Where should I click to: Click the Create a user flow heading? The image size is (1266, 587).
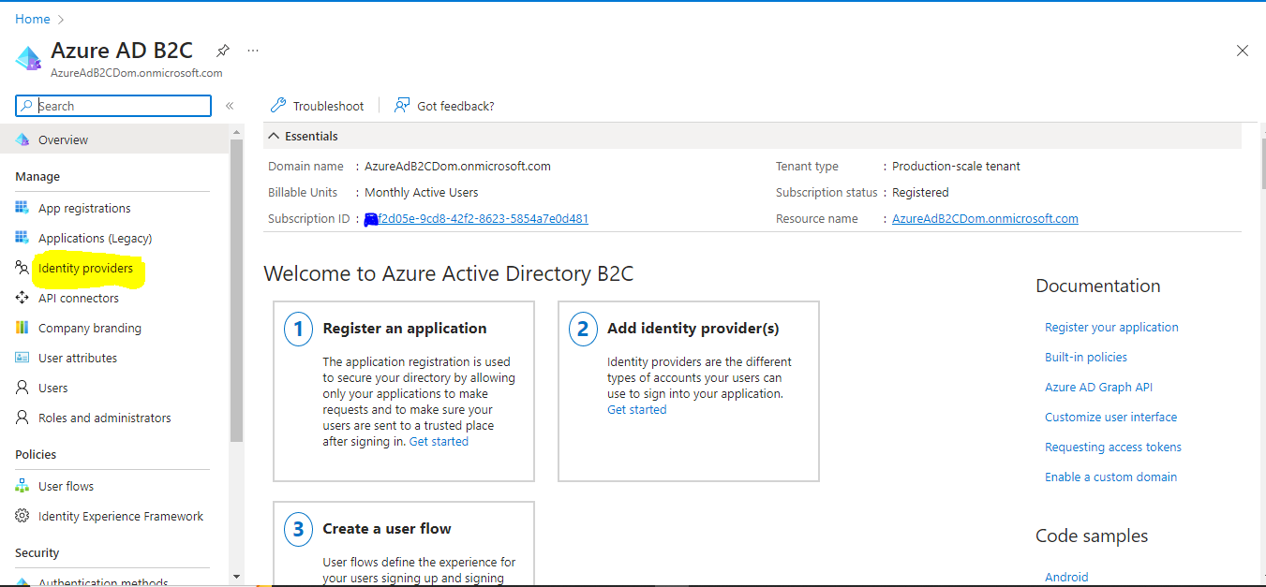387,529
